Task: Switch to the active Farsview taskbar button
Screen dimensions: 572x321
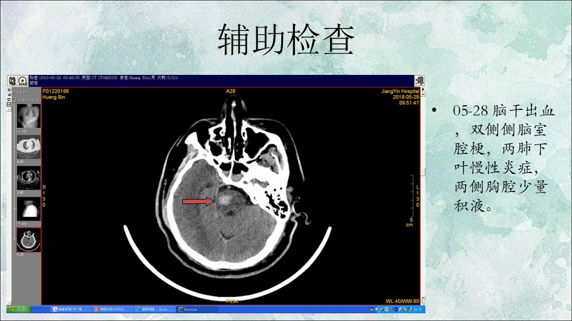Action: coord(197,309)
